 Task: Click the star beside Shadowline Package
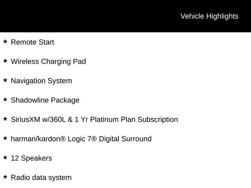point(5,99)
